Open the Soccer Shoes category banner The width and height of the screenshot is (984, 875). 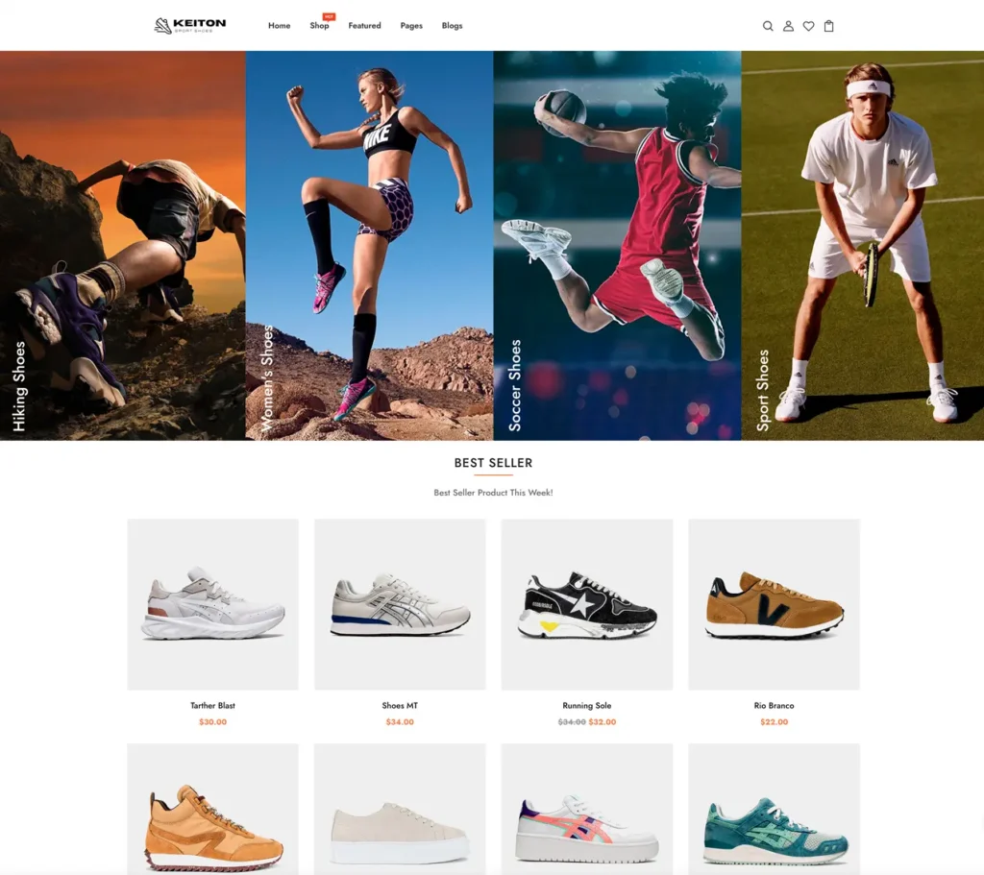coord(617,245)
